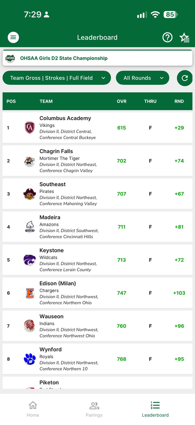The height and width of the screenshot is (425, 195).
Task: Tap the help question mark icon
Action: click(167, 37)
